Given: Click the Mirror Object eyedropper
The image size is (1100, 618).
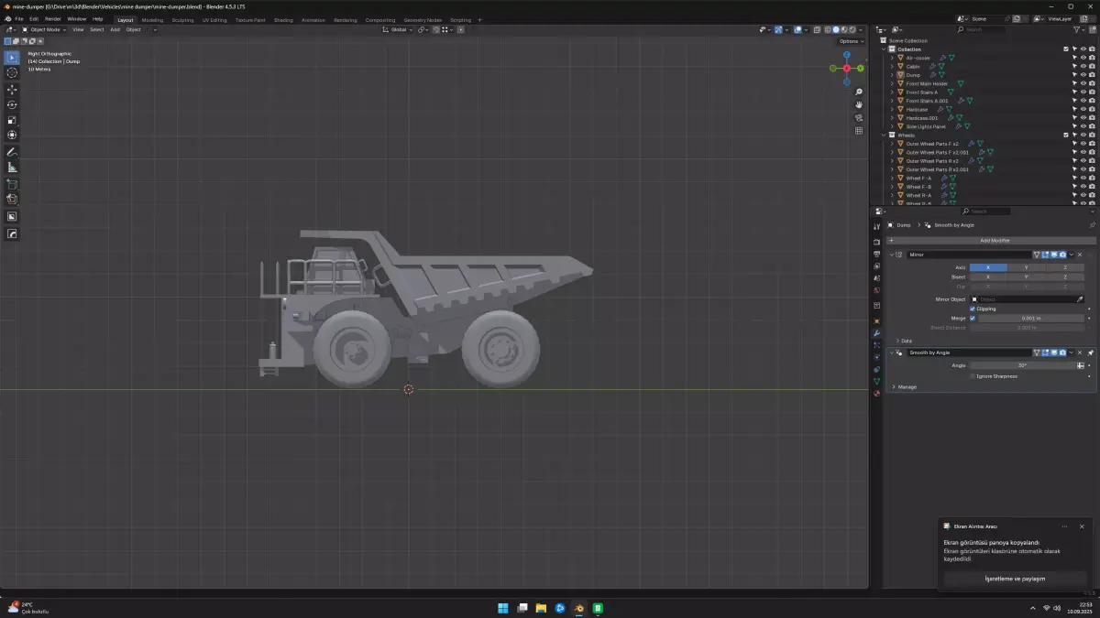Looking at the screenshot, I should tap(1080, 299).
